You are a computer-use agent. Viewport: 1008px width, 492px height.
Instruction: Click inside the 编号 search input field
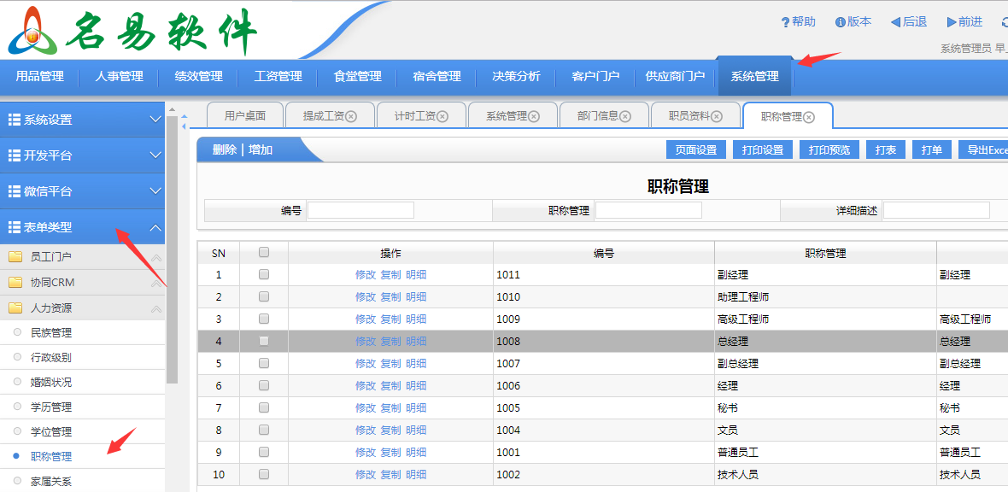(x=359, y=209)
